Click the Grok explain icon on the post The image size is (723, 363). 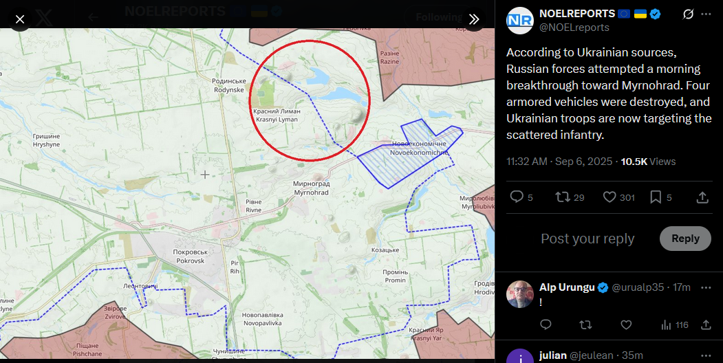coord(687,14)
